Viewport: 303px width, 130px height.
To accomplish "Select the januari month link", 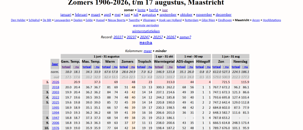I will coord(66,15).
